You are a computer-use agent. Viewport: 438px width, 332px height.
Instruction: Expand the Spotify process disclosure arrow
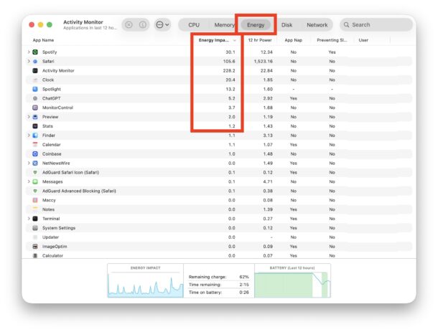[29, 52]
